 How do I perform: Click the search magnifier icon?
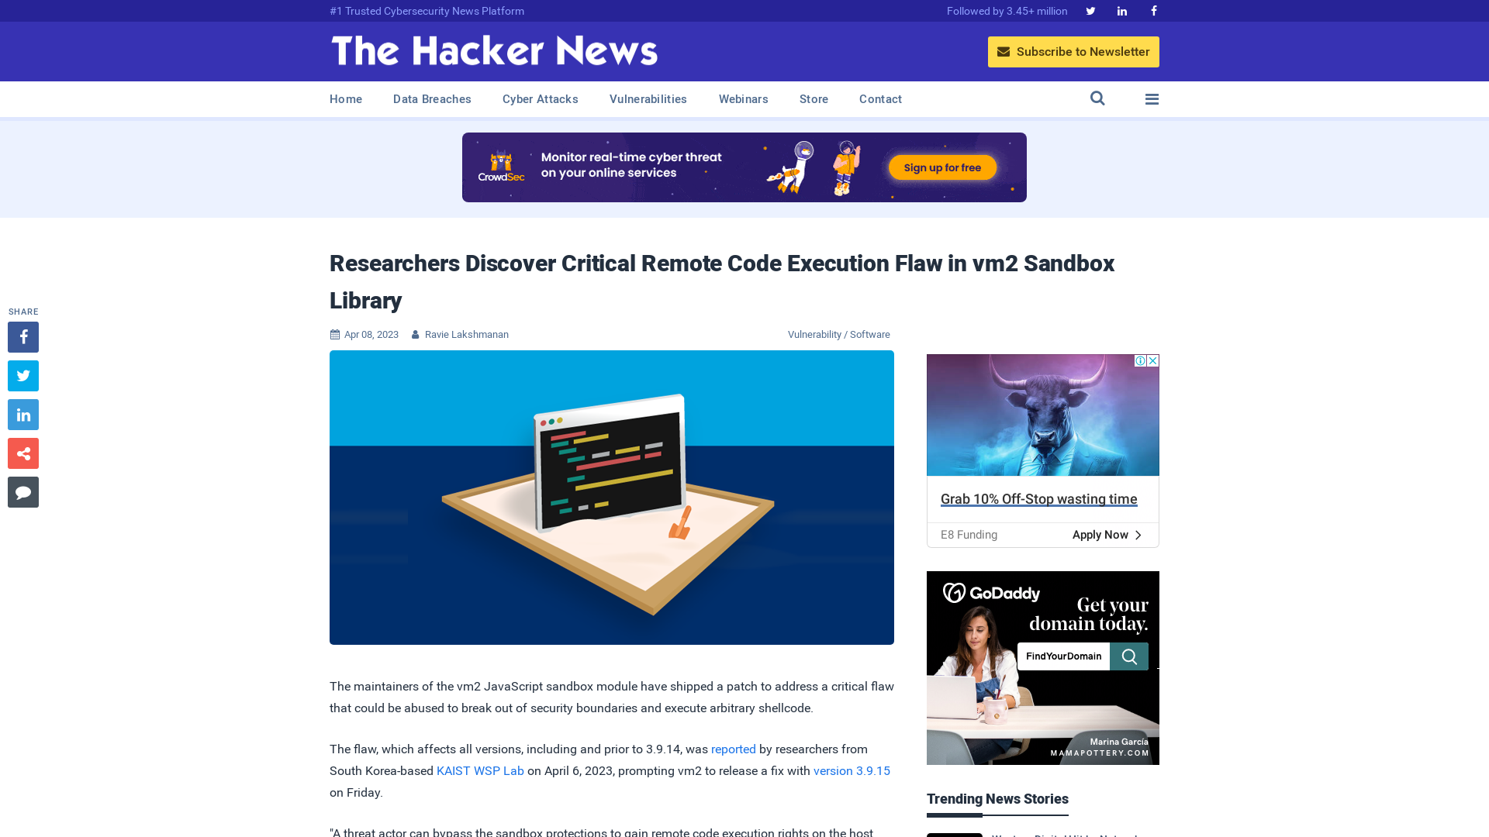[1097, 98]
